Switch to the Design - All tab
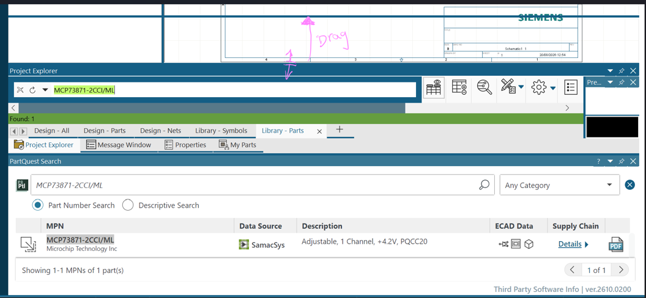This screenshot has width=646, height=298. [x=51, y=131]
